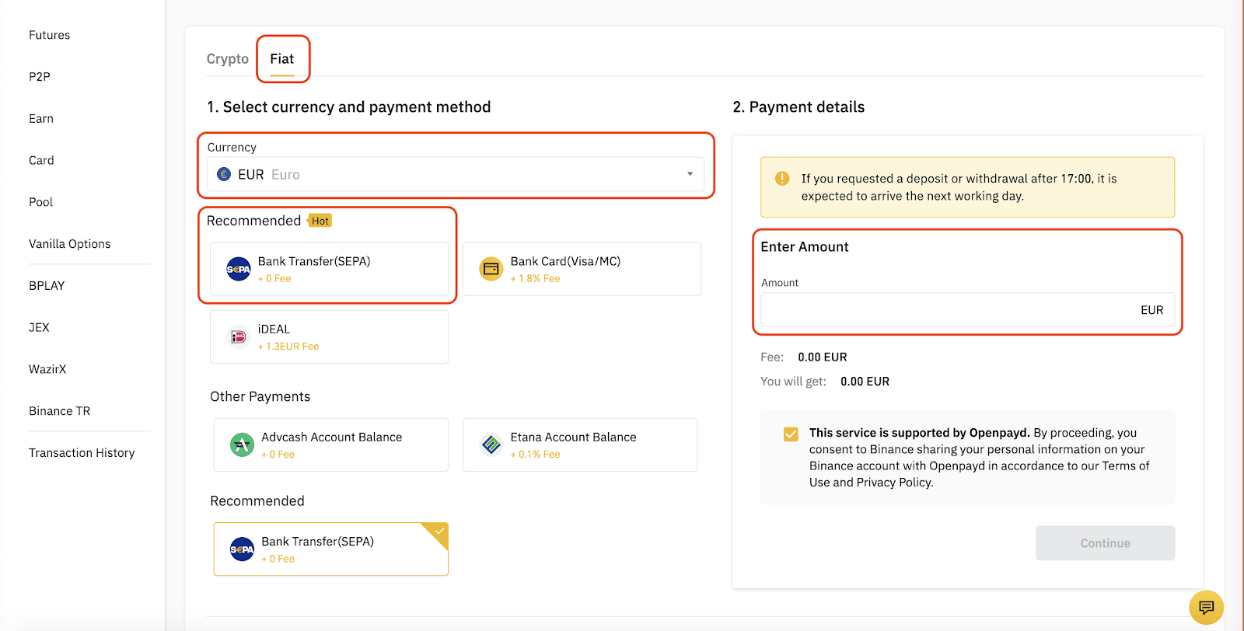Uncheck the Openpayd consent checkbox
The width and height of the screenshot is (1244, 631).
tap(791, 434)
